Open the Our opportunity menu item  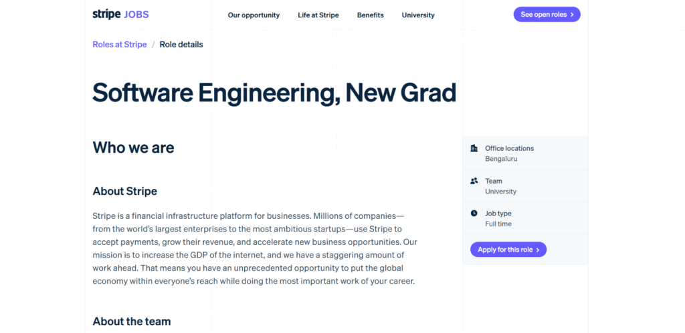[254, 15]
